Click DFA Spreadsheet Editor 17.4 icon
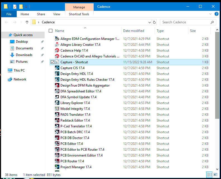 [x=57, y=91]
